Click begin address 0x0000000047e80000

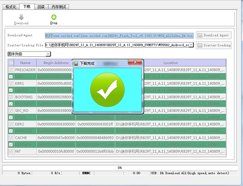pos(56,138)
